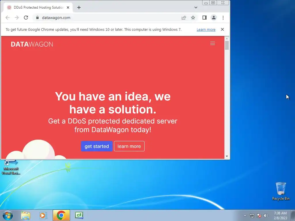Open the Windows Start menu
This screenshot has width=295, height=221.
pyautogui.click(x=7, y=215)
